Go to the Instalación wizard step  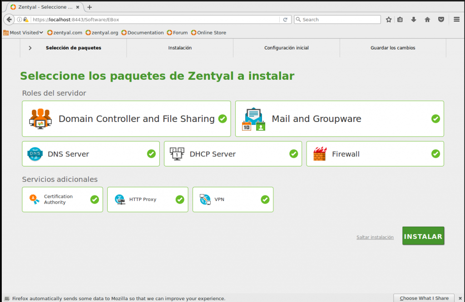point(180,48)
